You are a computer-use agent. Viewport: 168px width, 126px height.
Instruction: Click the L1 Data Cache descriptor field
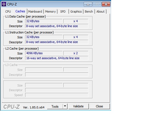coord(57,26)
